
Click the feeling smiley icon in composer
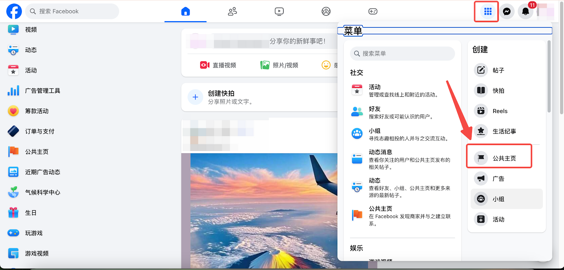click(x=326, y=65)
